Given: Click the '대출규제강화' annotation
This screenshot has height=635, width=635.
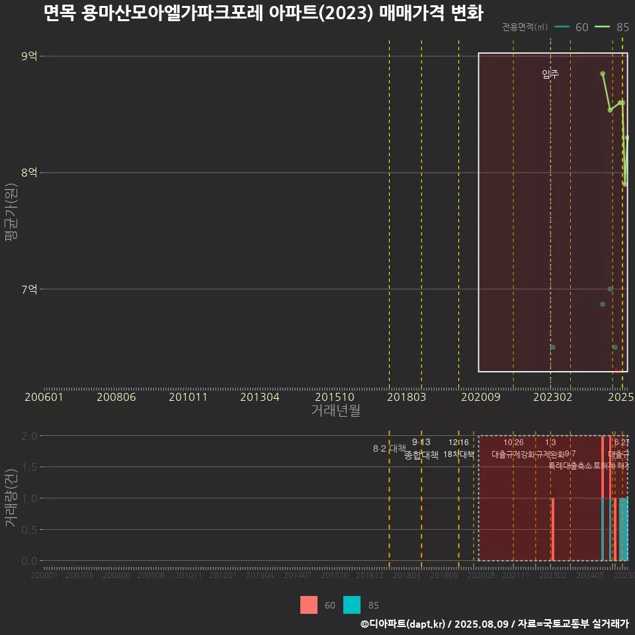Looking at the screenshot, I should 513,454.
